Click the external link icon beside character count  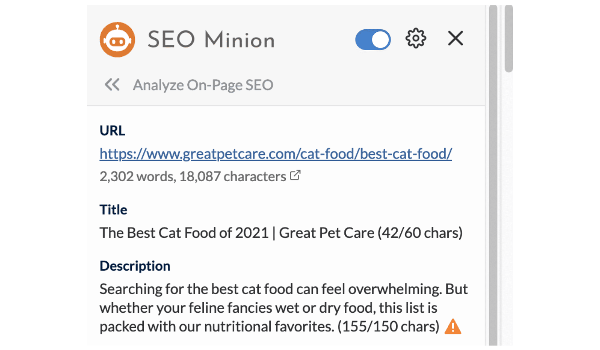coord(295,175)
